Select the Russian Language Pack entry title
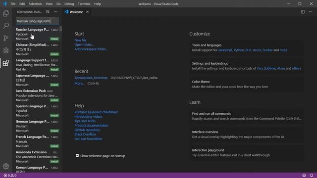 pyautogui.click(x=32, y=30)
